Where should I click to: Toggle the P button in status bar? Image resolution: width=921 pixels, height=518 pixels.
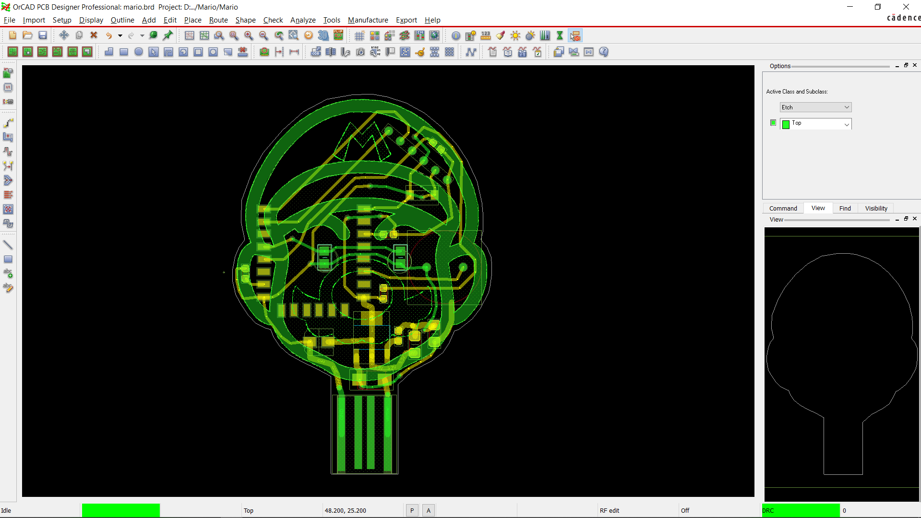click(412, 510)
